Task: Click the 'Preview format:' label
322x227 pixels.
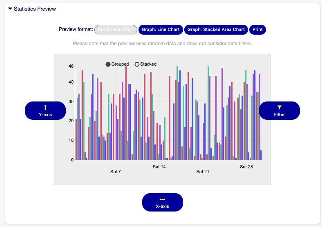Action: pos(76,29)
